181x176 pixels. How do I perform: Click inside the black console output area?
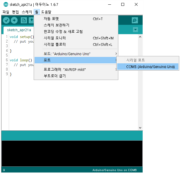pyautogui.click(x=72, y=154)
